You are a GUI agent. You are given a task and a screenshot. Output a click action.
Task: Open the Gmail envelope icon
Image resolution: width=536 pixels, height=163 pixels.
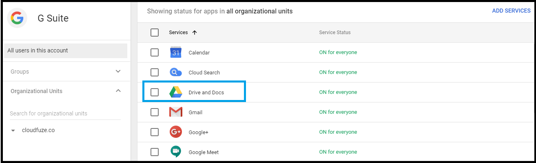click(176, 112)
